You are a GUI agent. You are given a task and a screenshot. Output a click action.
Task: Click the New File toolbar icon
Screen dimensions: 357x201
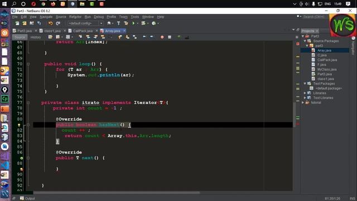[17, 23]
